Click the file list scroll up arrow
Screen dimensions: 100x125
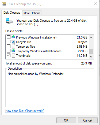pyautogui.click(x=91, y=37)
